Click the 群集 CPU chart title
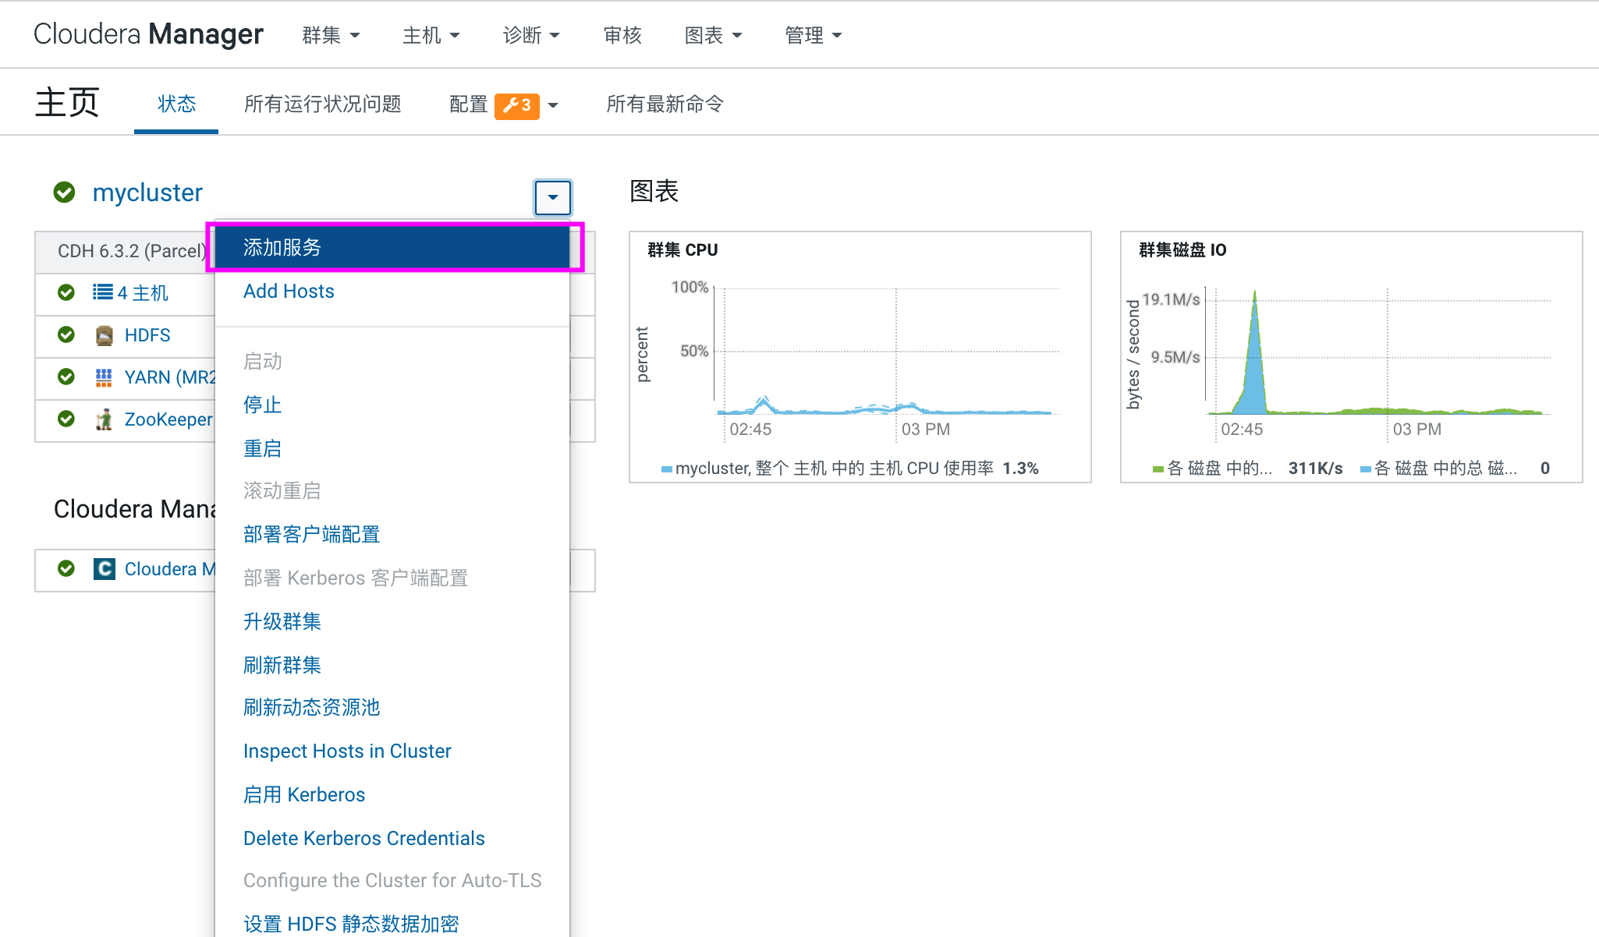1599x937 pixels. pos(682,250)
